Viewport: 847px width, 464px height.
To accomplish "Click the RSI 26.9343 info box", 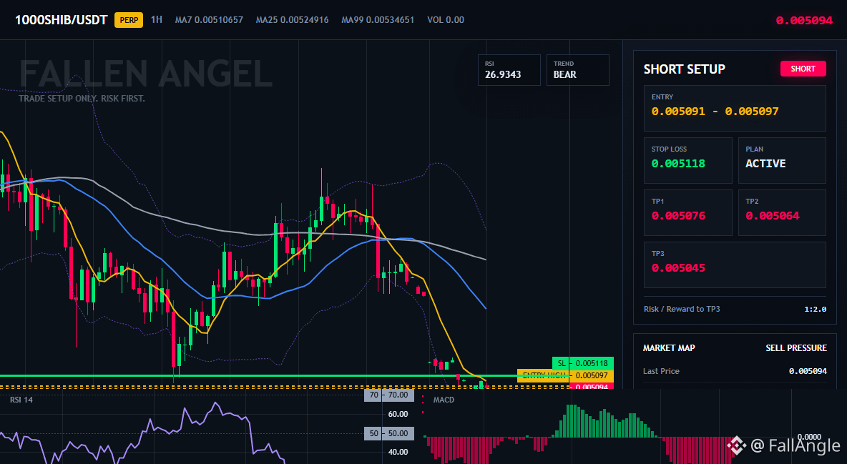I will [509, 69].
